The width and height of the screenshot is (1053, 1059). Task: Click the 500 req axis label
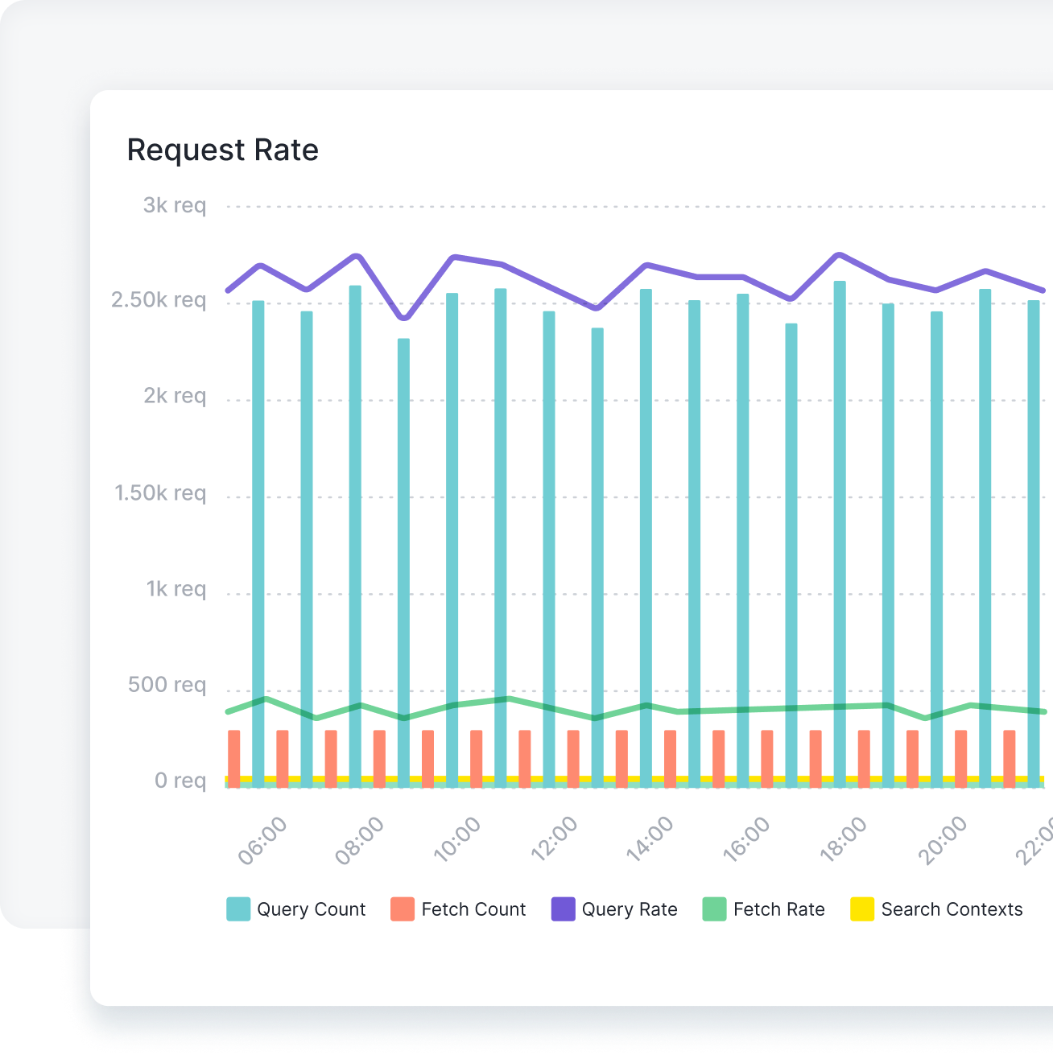(x=167, y=686)
